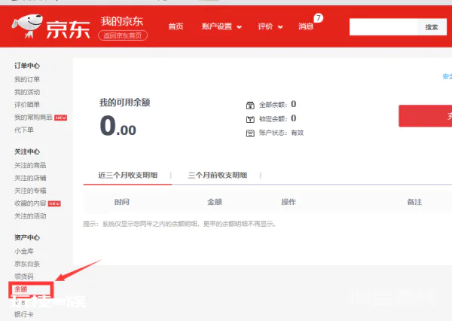Focus the header search input field
The width and height of the screenshot is (452, 321).
pyautogui.click(x=383, y=27)
